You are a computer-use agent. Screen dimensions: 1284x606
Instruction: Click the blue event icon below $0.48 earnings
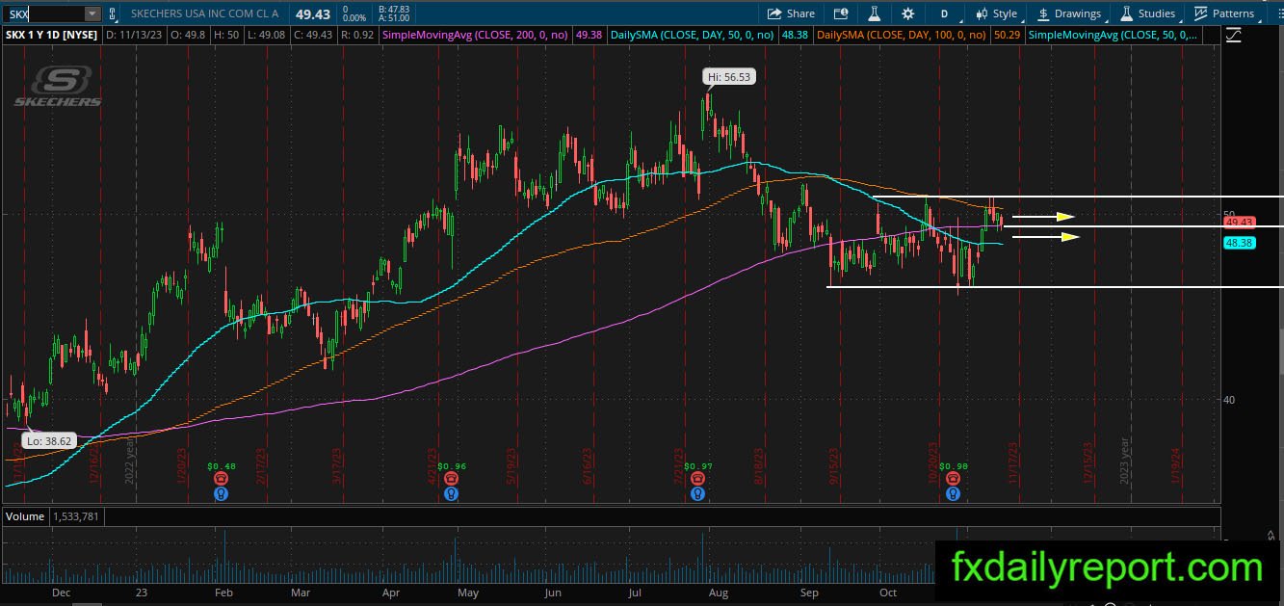[x=222, y=493]
